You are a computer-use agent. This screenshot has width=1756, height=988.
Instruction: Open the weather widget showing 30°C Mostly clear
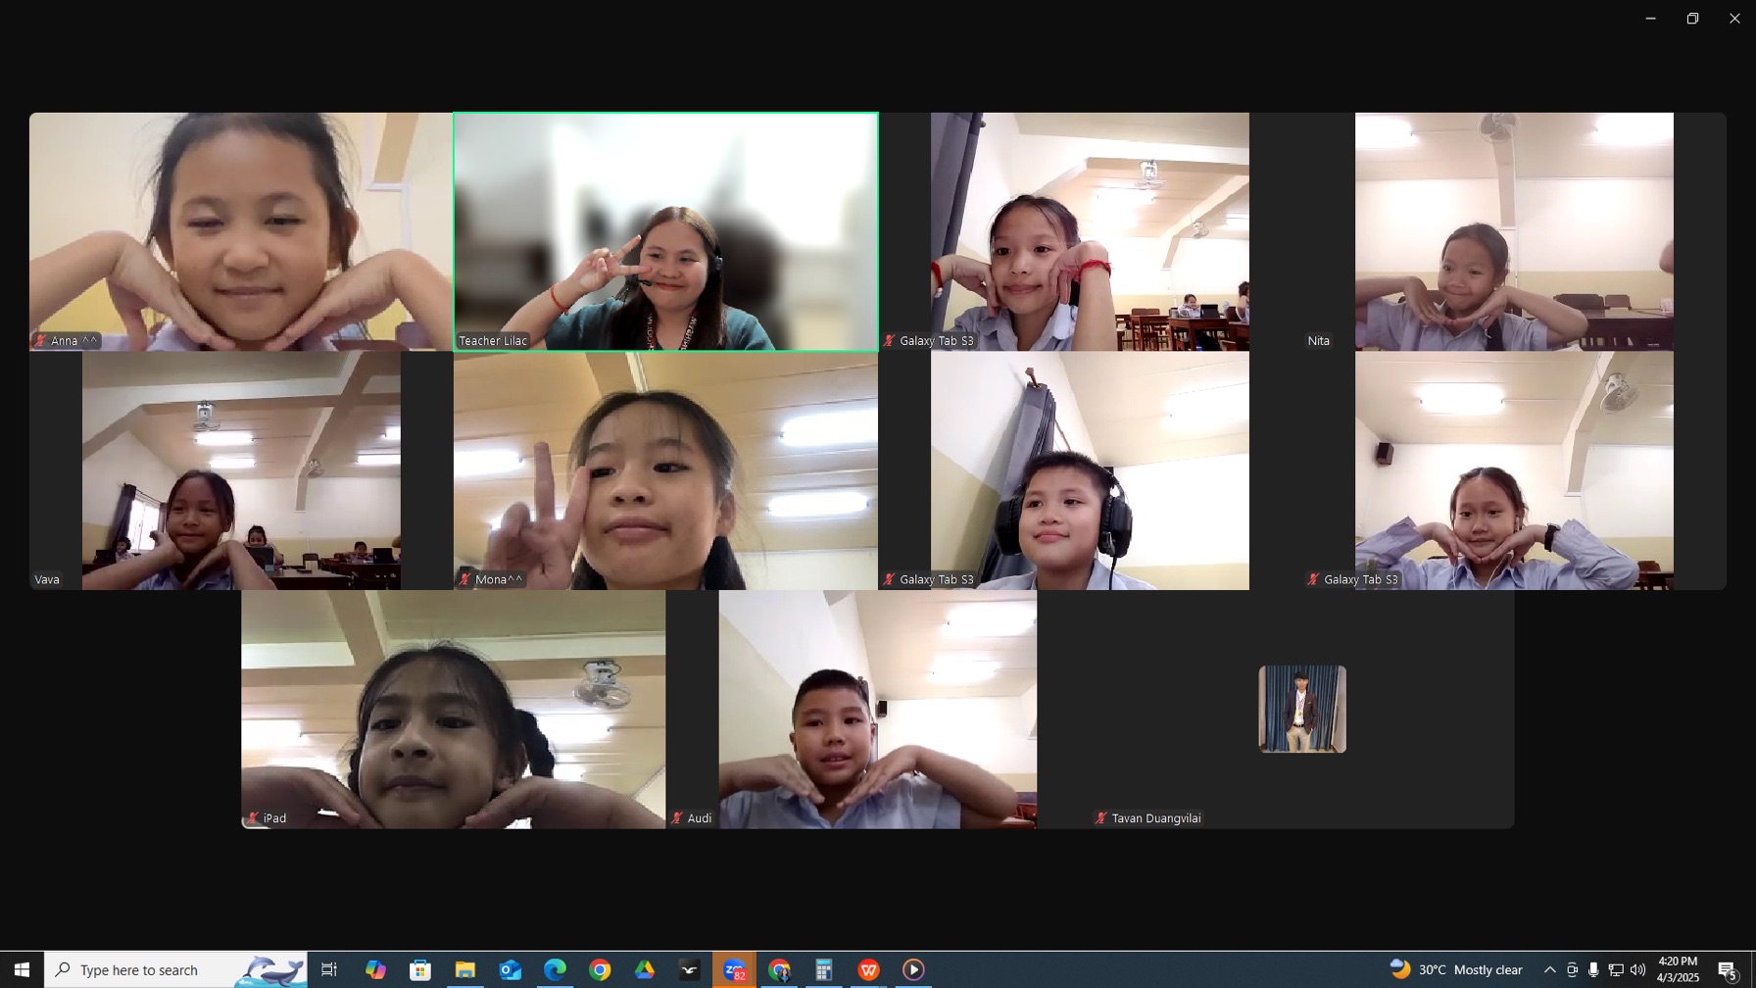pos(1456,969)
